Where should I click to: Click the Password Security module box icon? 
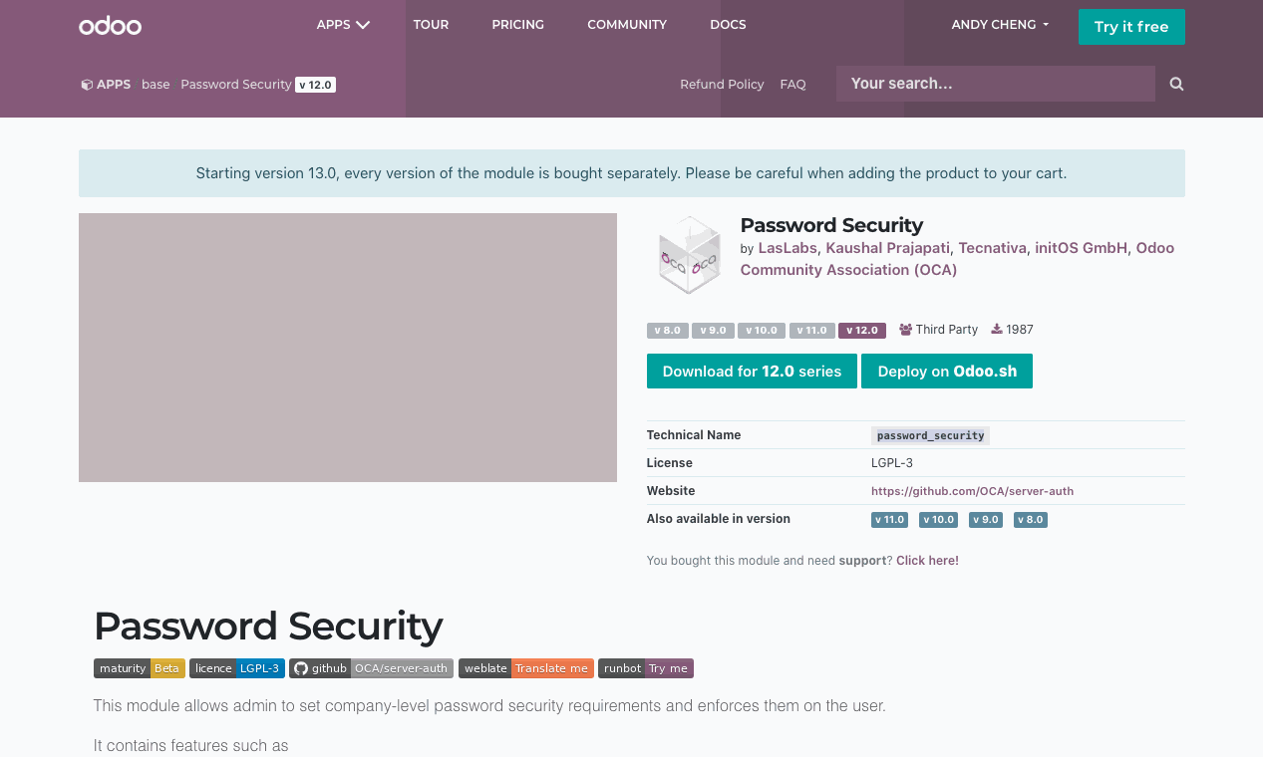(689, 255)
